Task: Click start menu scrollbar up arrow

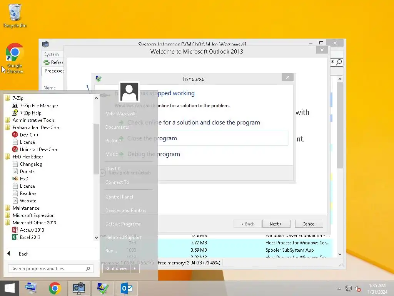Action: point(96,98)
